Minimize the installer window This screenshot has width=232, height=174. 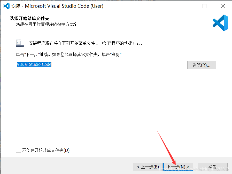tap(187, 6)
